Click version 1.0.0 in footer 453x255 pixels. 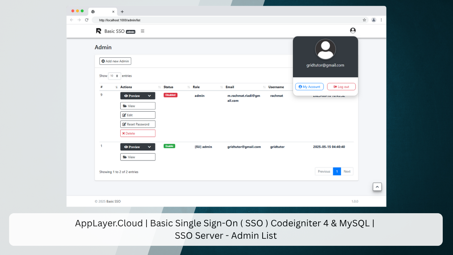[355, 202]
